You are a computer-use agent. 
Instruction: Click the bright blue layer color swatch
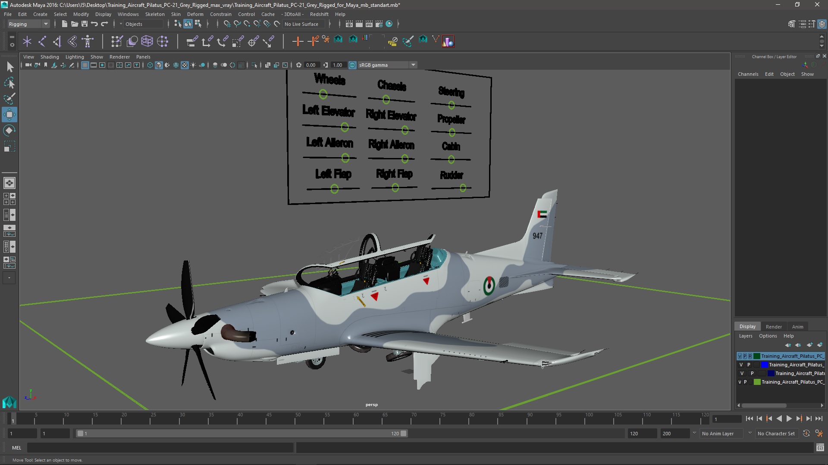point(764,365)
